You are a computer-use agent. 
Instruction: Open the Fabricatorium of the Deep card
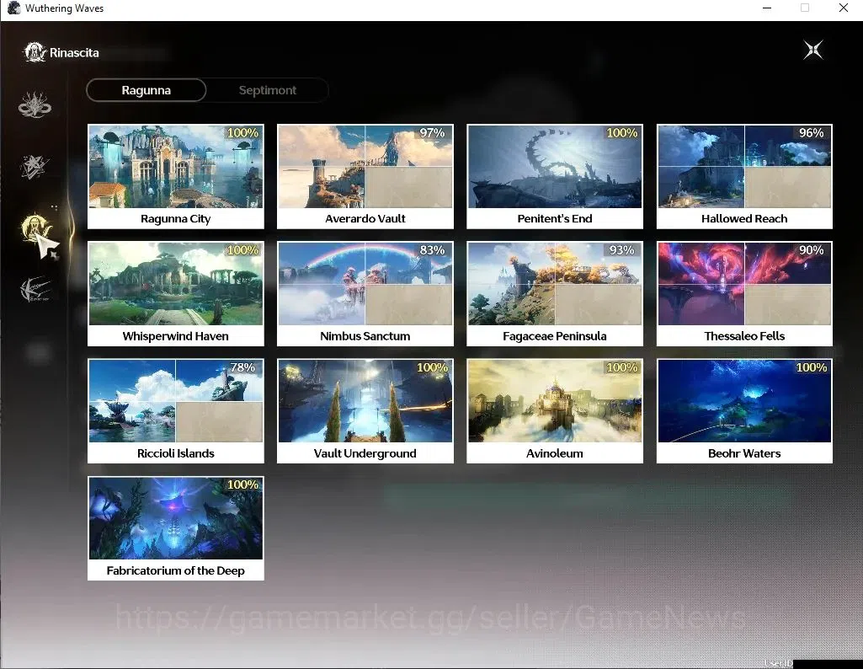(x=176, y=528)
